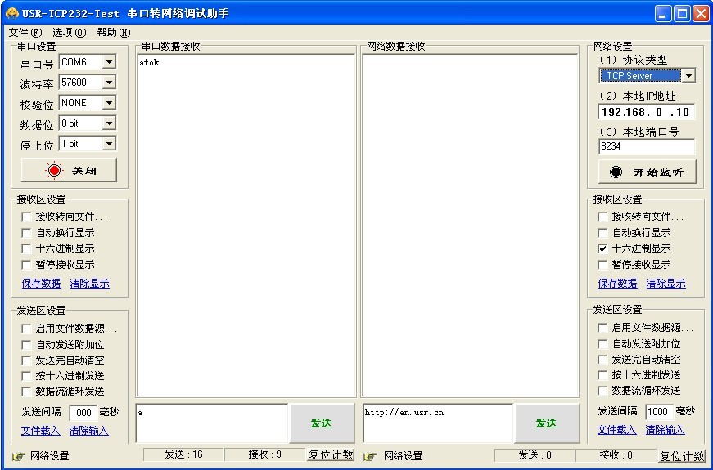Open the 帮助 menu

(113, 33)
